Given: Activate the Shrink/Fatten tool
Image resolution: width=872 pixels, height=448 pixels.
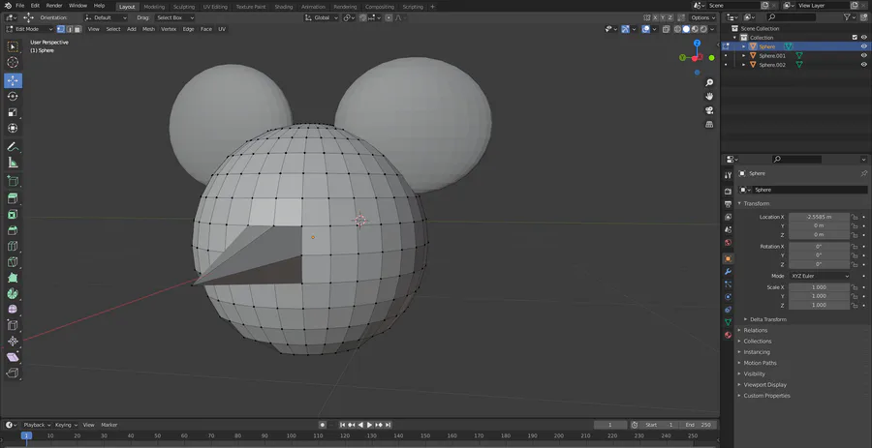Looking at the screenshot, I should (13, 342).
